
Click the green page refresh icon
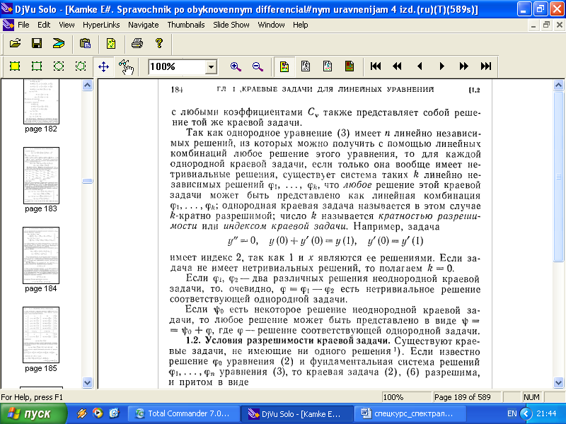[x=111, y=44]
